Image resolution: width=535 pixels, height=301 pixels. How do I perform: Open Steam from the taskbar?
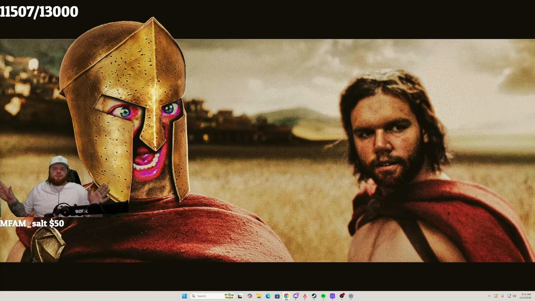pyautogui.click(x=314, y=296)
